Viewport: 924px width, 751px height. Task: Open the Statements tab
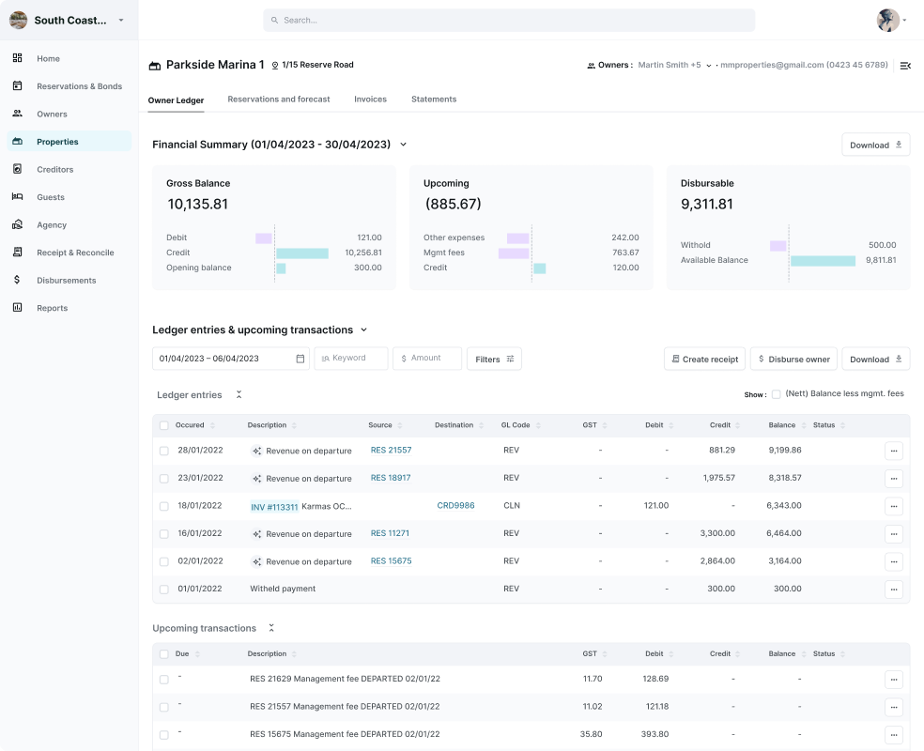433,99
